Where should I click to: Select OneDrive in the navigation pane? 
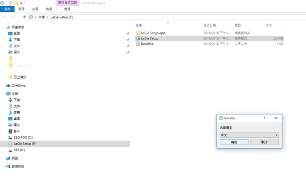[18, 85]
